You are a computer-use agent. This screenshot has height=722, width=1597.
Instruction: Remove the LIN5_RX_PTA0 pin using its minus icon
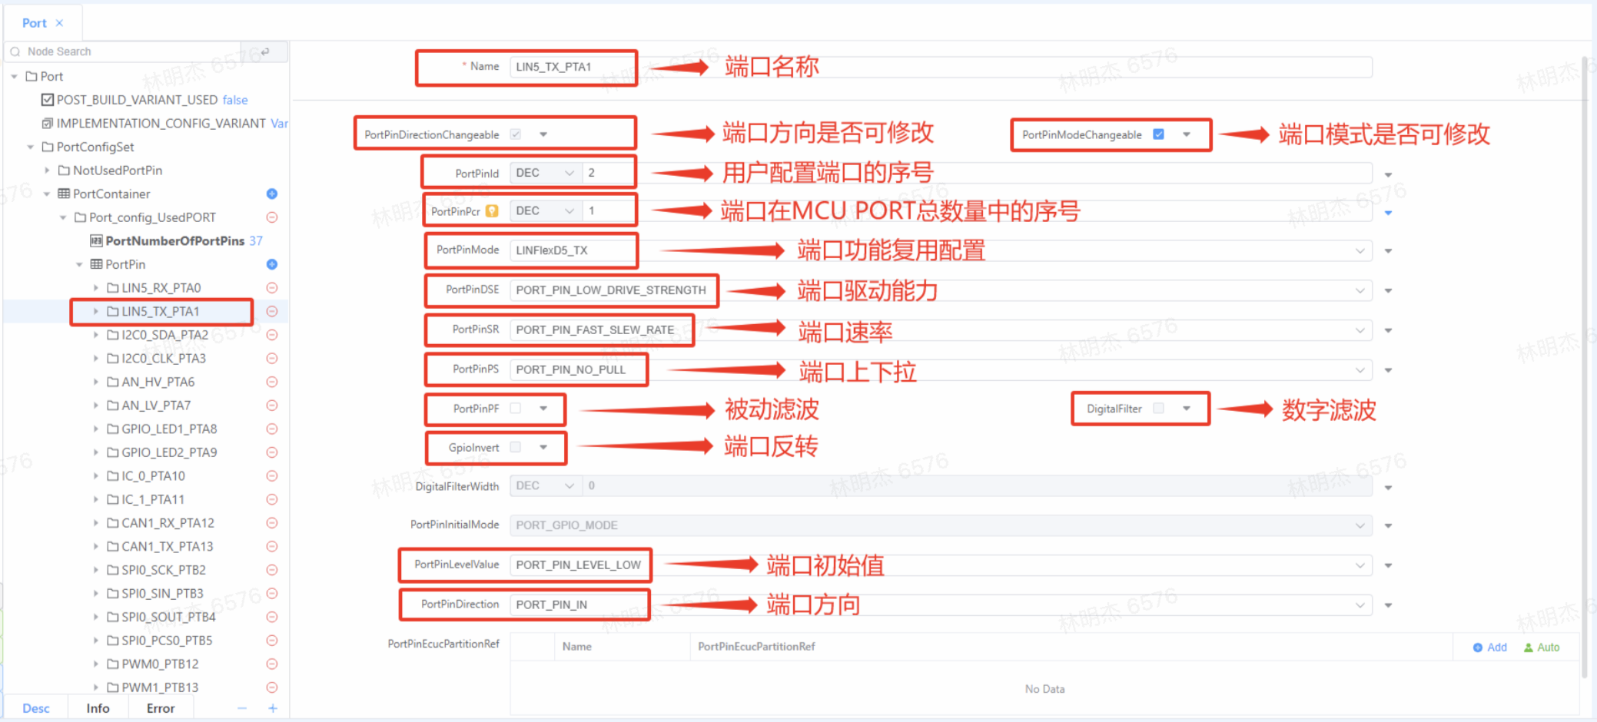271,288
